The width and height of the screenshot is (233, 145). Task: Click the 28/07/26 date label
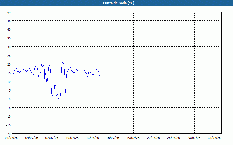pyautogui.click(x=194, y=138)
